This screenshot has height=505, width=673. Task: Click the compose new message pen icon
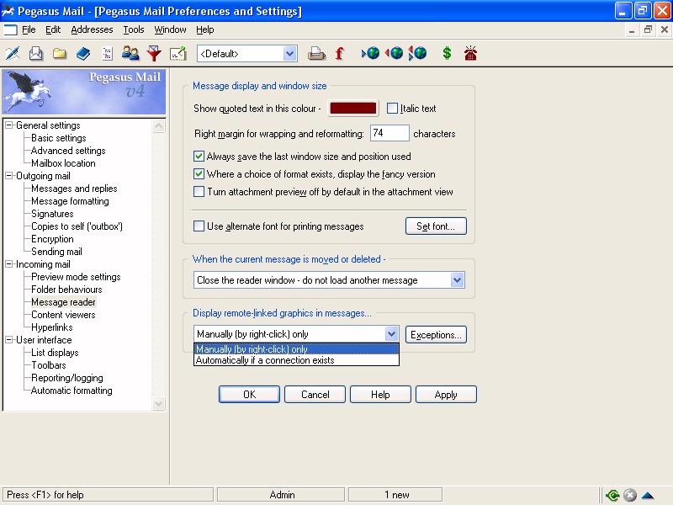(13, 54)
